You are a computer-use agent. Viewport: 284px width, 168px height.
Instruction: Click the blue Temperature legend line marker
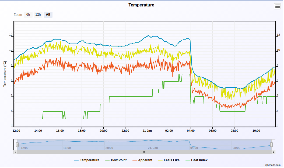point(76,160)
